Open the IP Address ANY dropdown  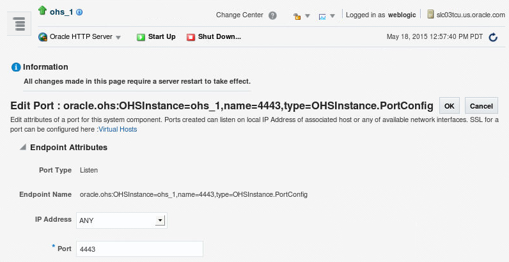(121, 220)
